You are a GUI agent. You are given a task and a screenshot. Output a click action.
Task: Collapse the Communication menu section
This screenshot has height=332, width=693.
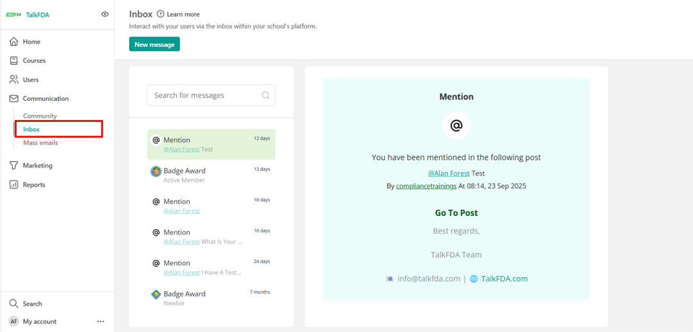46,99
